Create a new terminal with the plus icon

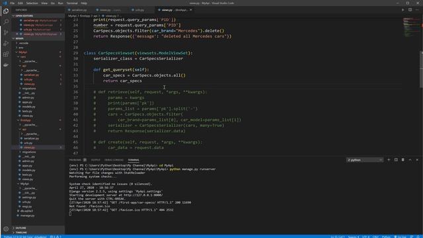[x=389, y=160]
